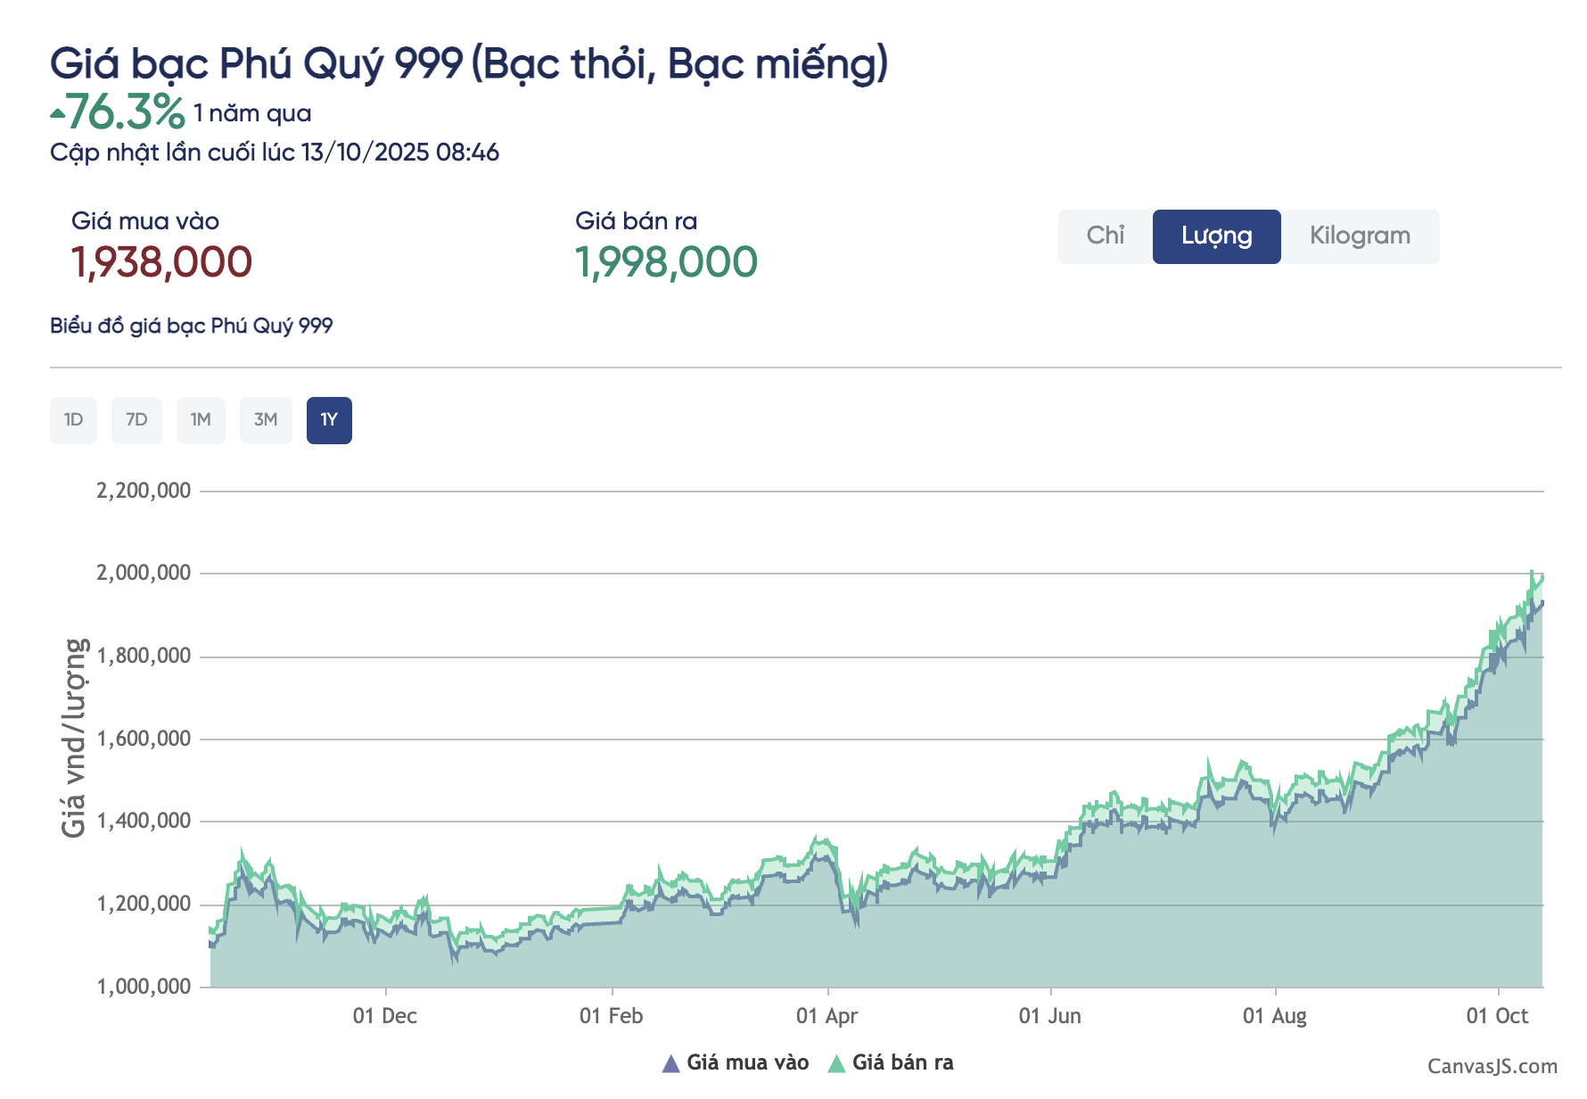Click the green up-arrow beside 76.3%
The height and width of the screenshot is (1099, 1587).
pos(58,113)
